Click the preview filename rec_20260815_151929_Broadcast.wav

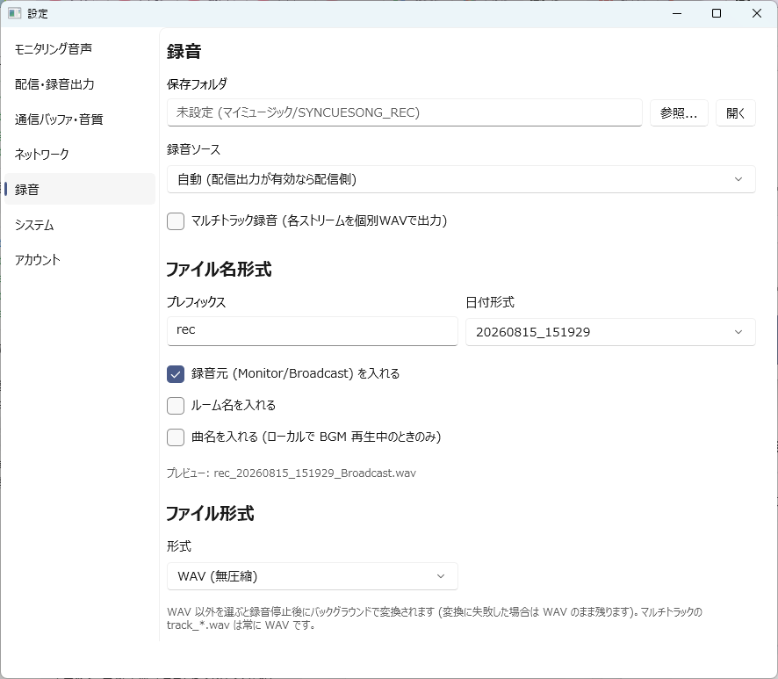[x=314, y=473]
